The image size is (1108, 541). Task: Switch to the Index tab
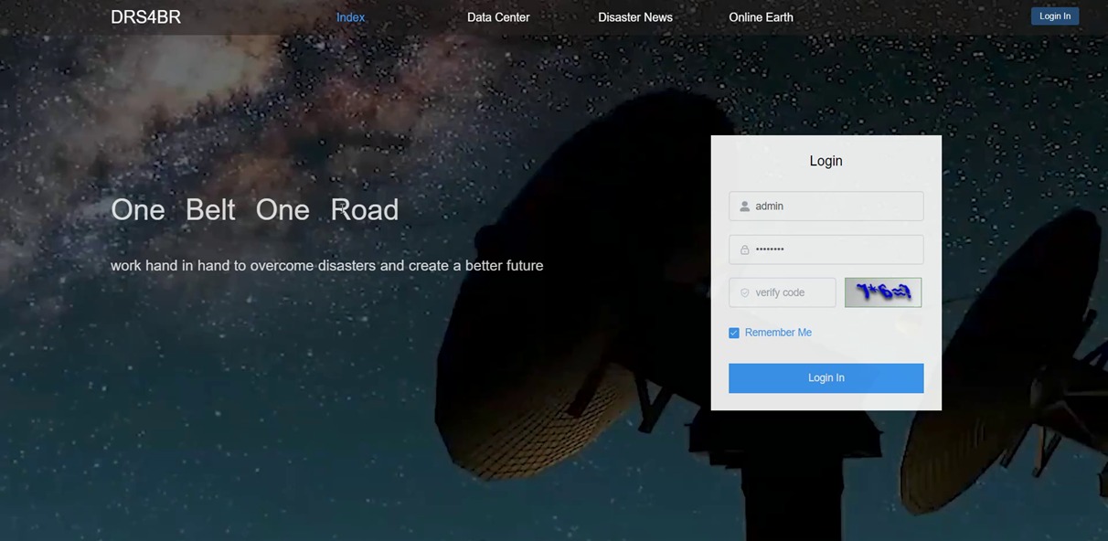[x=350, y=17]
